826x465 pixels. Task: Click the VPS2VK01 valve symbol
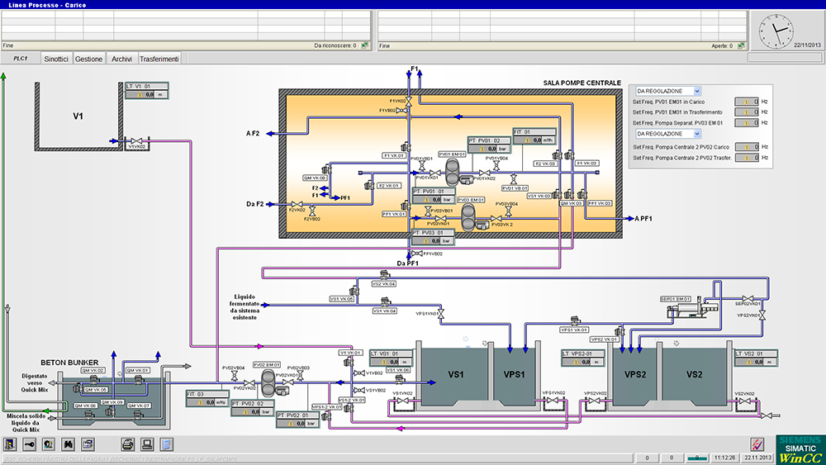tap(762, 316)
